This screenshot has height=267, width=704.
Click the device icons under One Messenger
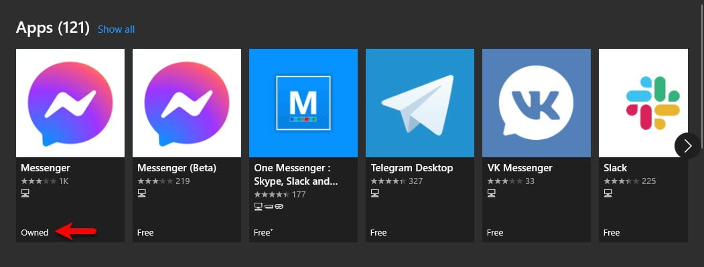(x=269, y=206)
